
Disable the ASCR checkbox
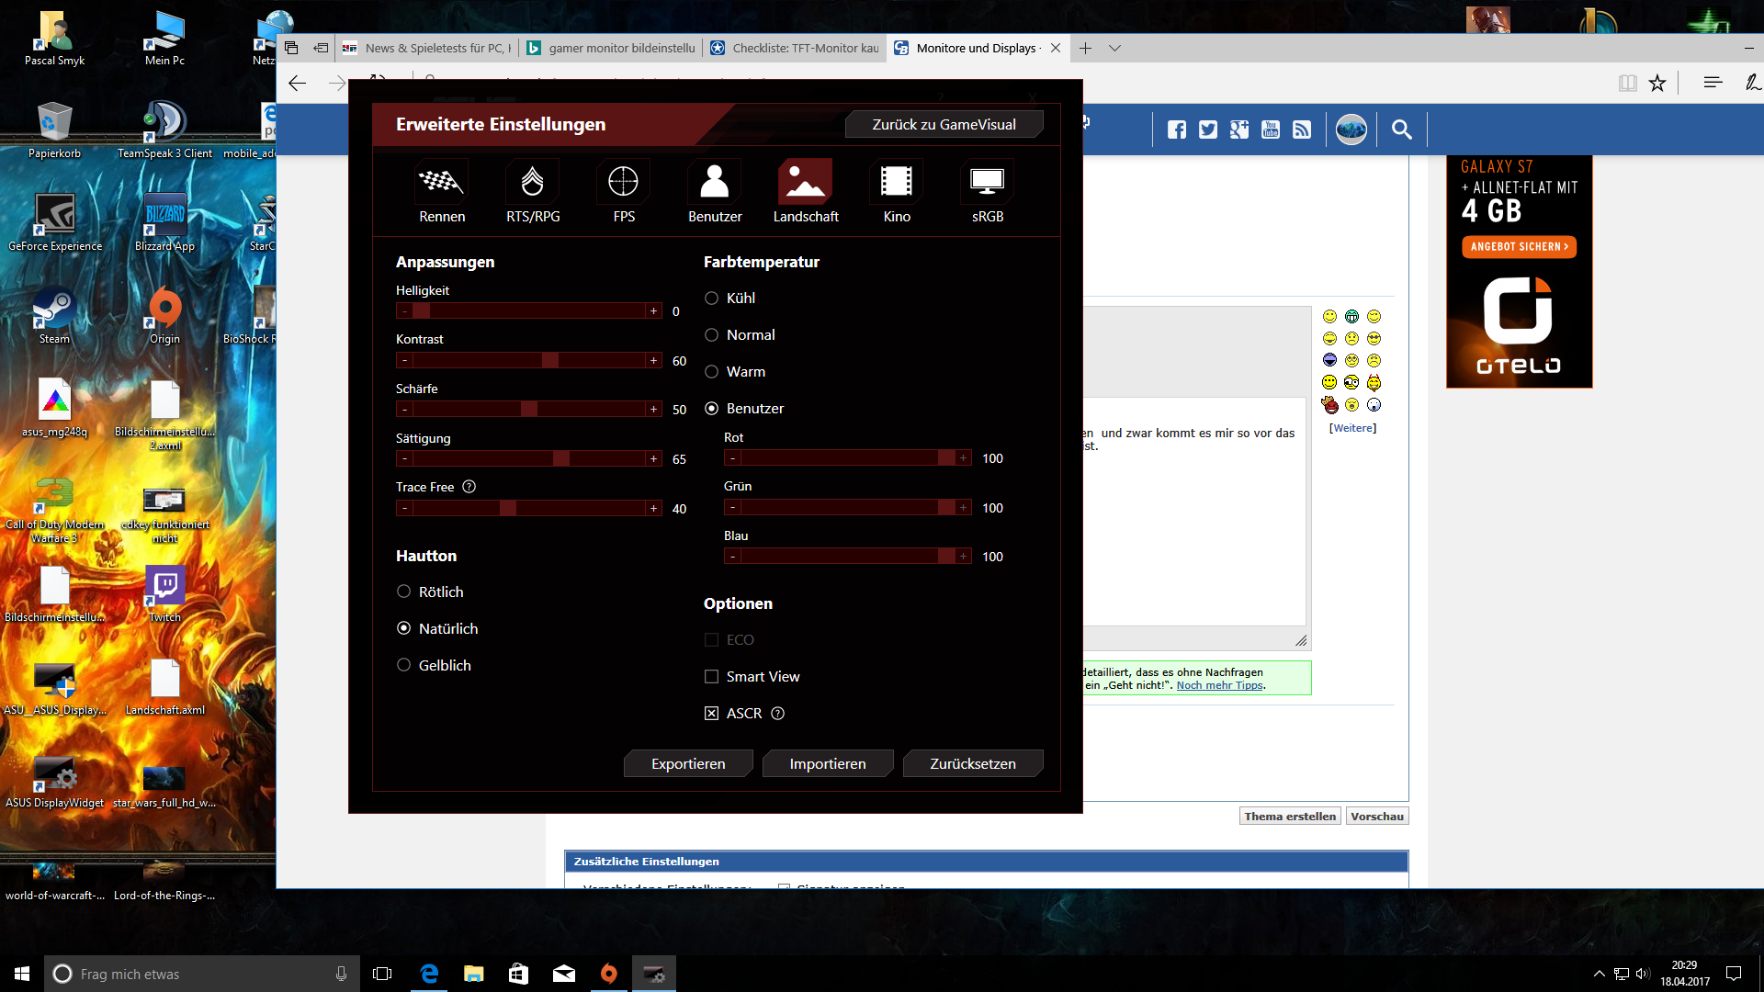click(x=712, y=714)
